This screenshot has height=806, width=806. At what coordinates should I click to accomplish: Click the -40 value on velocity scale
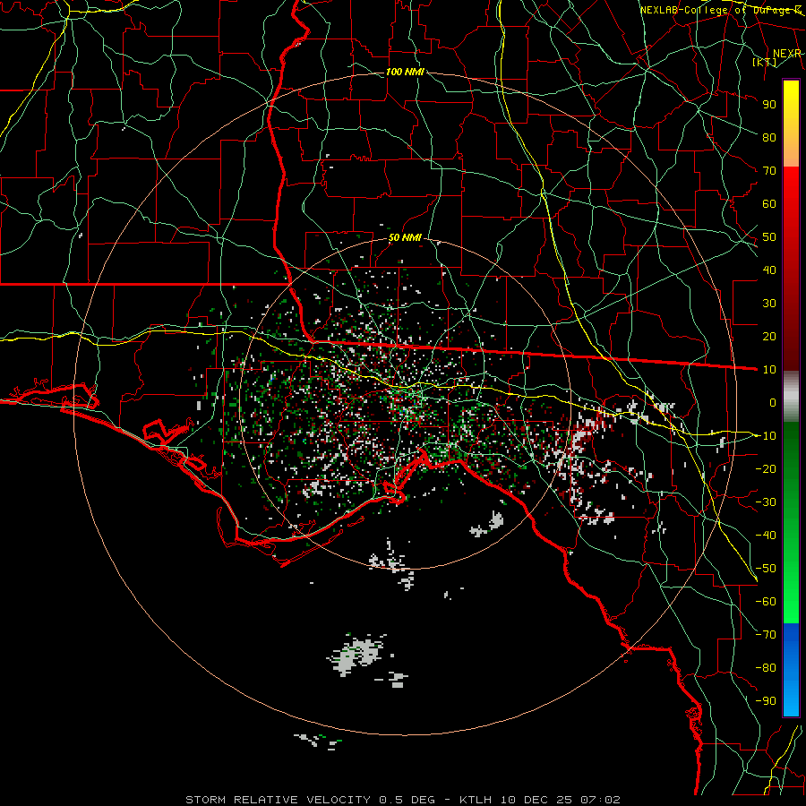766,536
